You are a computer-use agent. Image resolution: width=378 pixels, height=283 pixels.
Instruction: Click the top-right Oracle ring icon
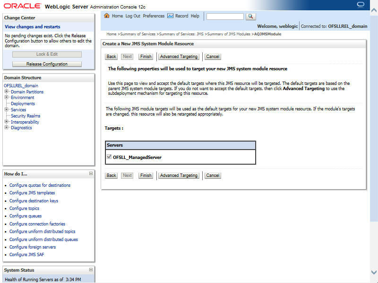361,5
